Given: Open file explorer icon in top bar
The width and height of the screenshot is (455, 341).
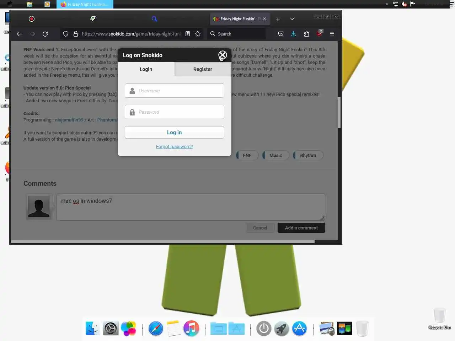Looking at the screenshot, I should click(x=30, y=4).
